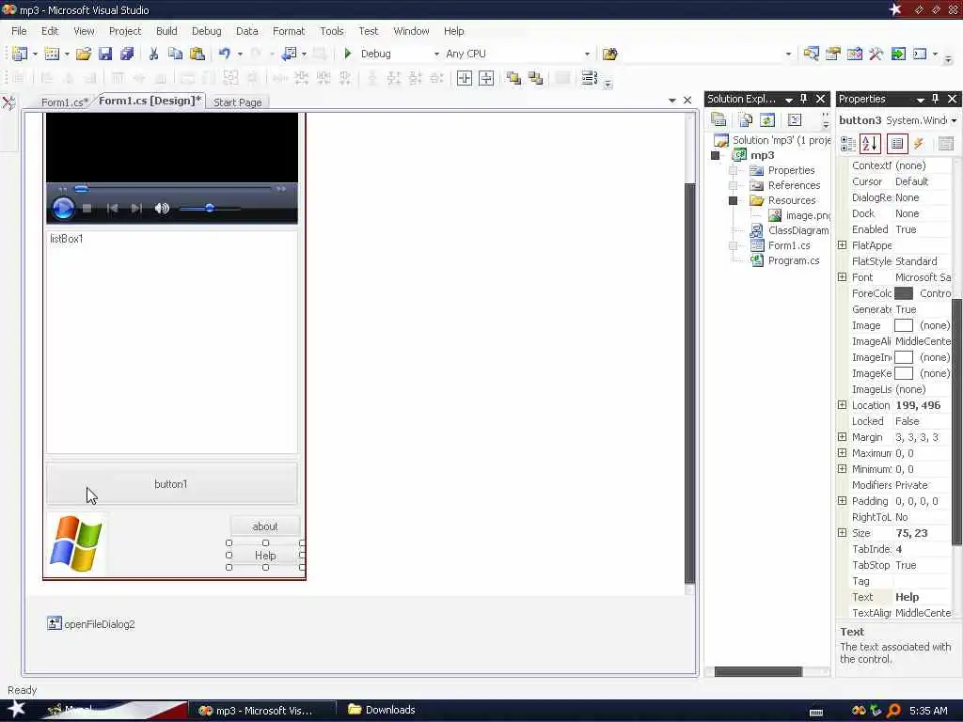Open the Format menu

pos(289,31)
